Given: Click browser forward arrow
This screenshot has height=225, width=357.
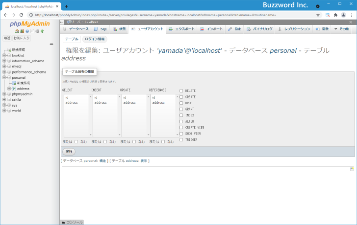Looking at the screenshot, I should coord(13,15).
